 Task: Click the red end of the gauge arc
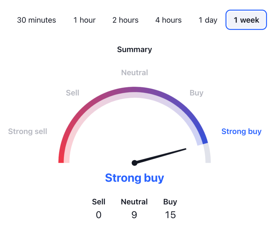tap(61, 158)
